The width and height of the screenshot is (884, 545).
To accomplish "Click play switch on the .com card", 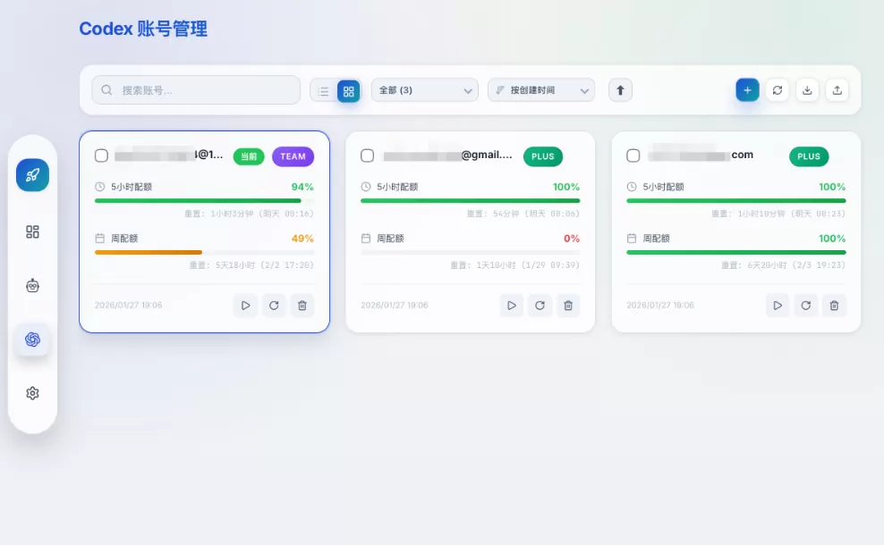I will tap(778, 306).
